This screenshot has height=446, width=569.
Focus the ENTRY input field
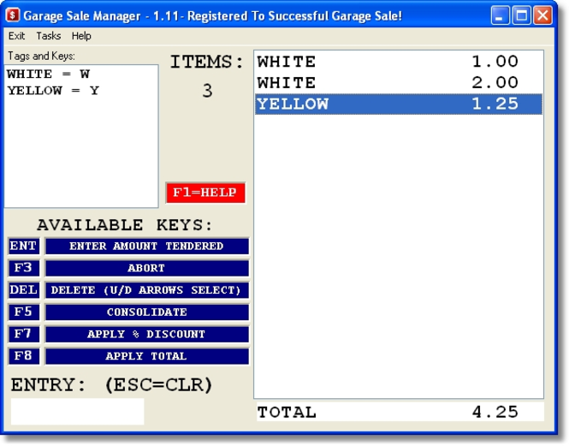click(x=77, y=412)
